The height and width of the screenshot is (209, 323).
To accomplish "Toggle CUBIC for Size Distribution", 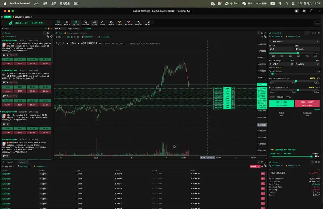I will (x=311, y=87).
